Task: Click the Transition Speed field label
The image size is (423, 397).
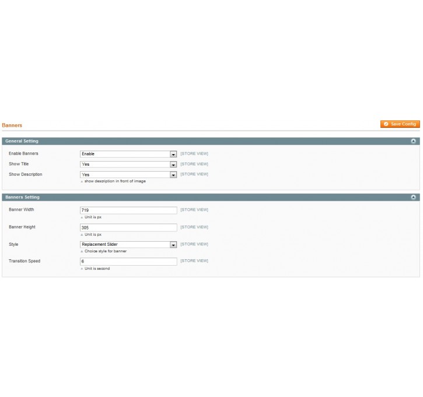Action: click(25, 261)
